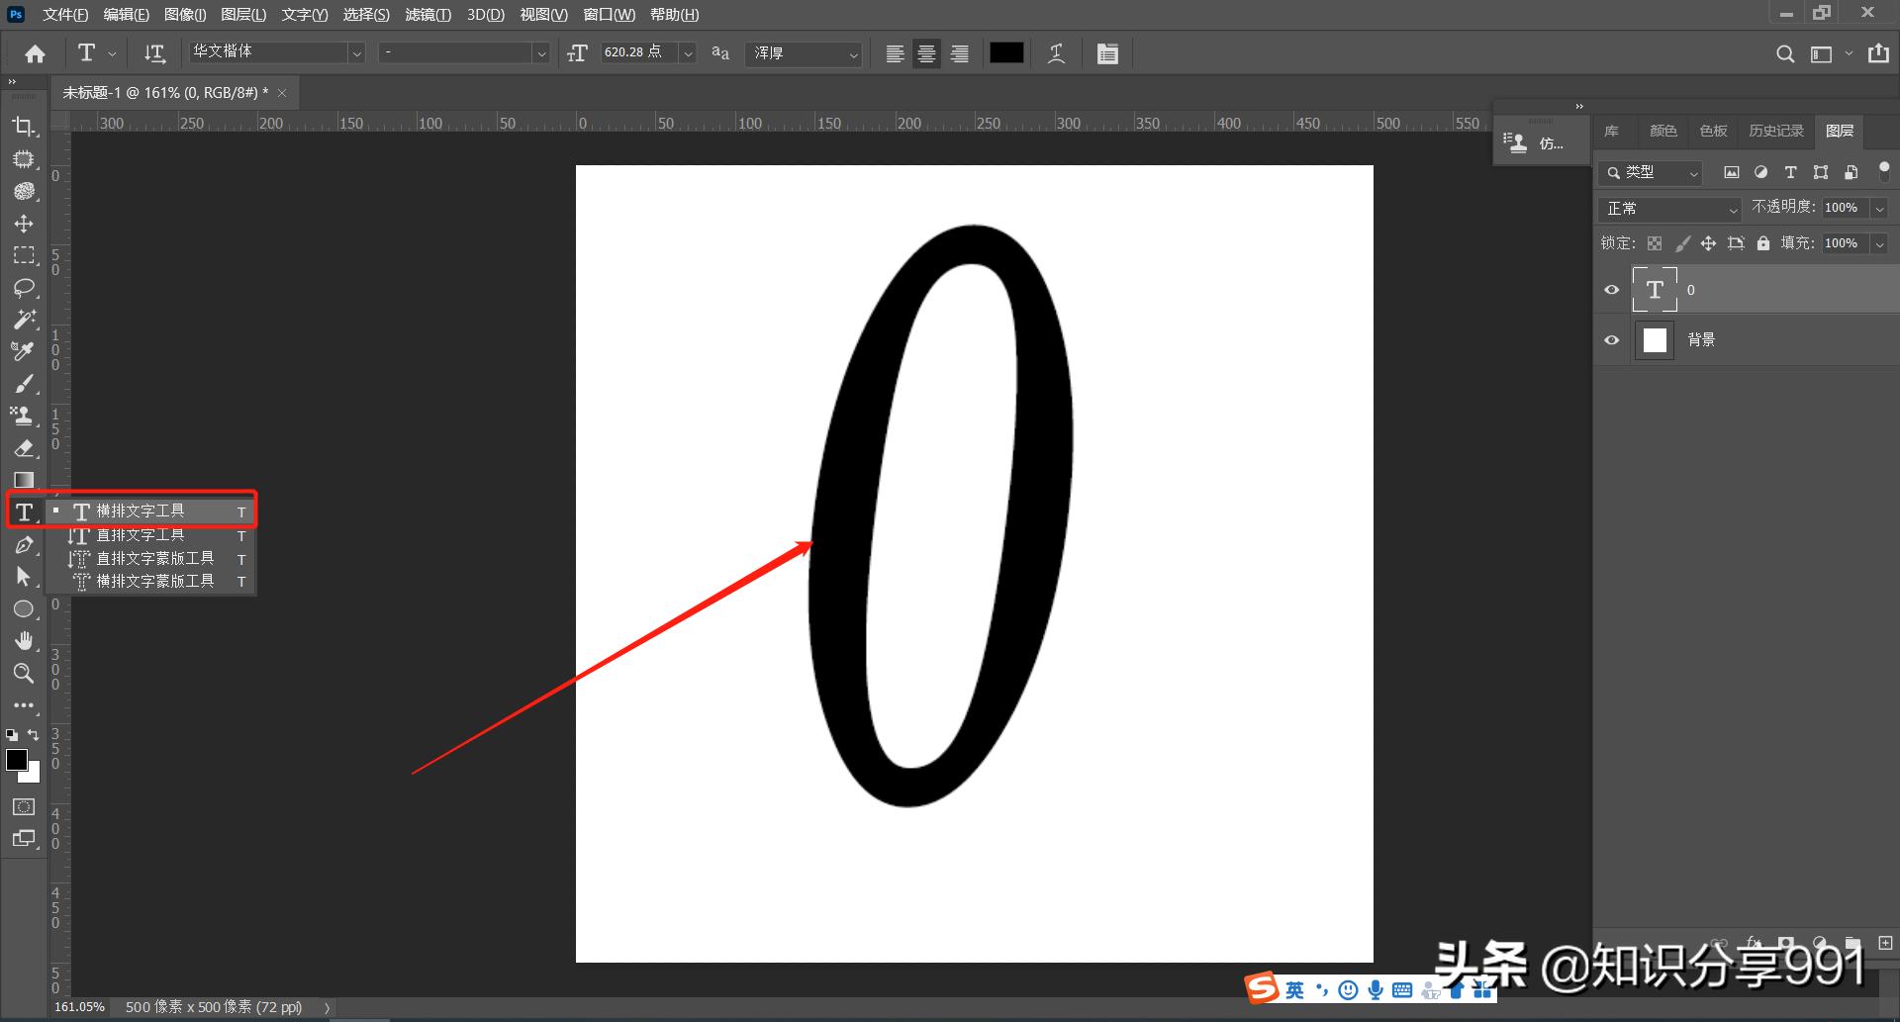Set text alignment to center

pos(926,52)
